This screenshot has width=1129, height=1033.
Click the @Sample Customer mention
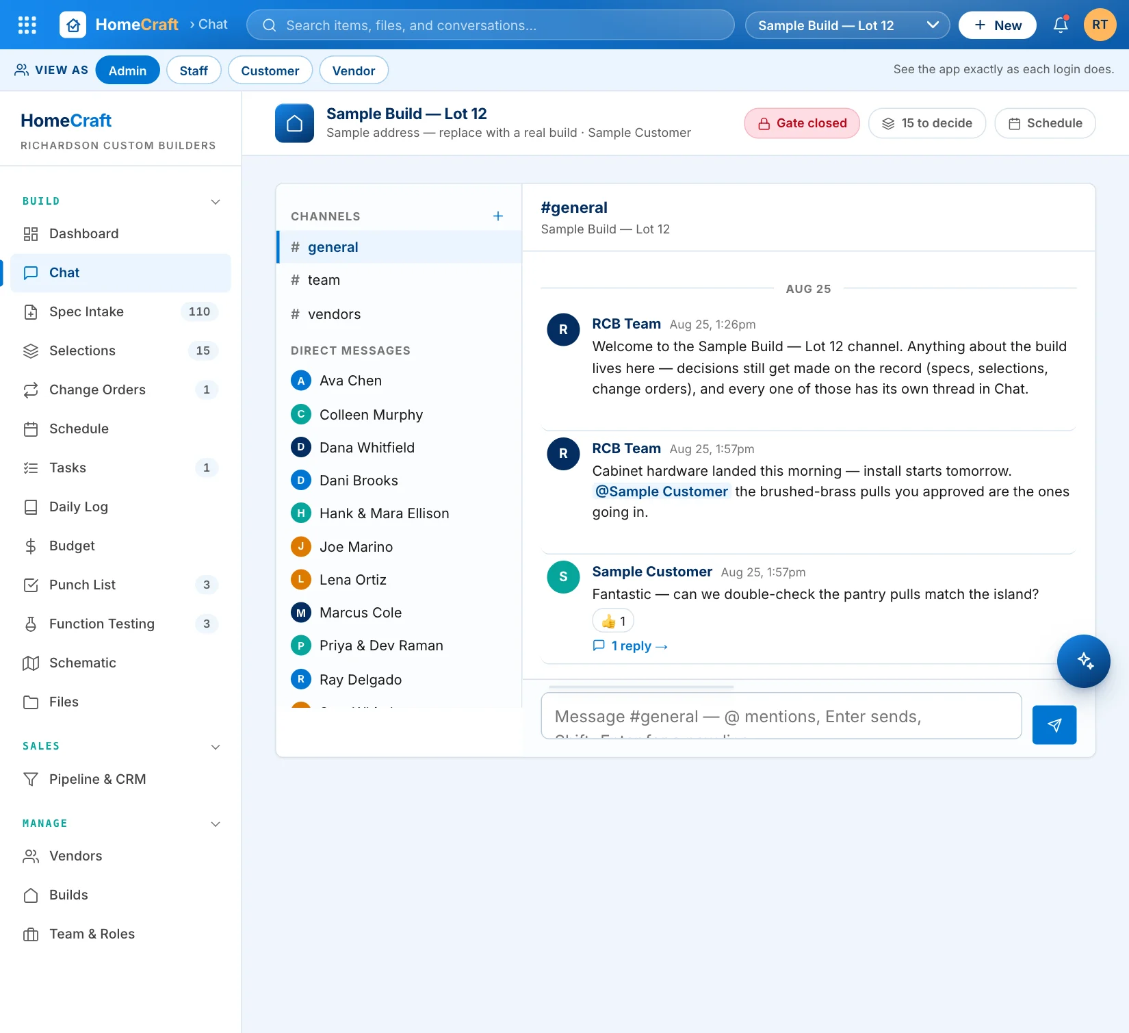(661, 492)
